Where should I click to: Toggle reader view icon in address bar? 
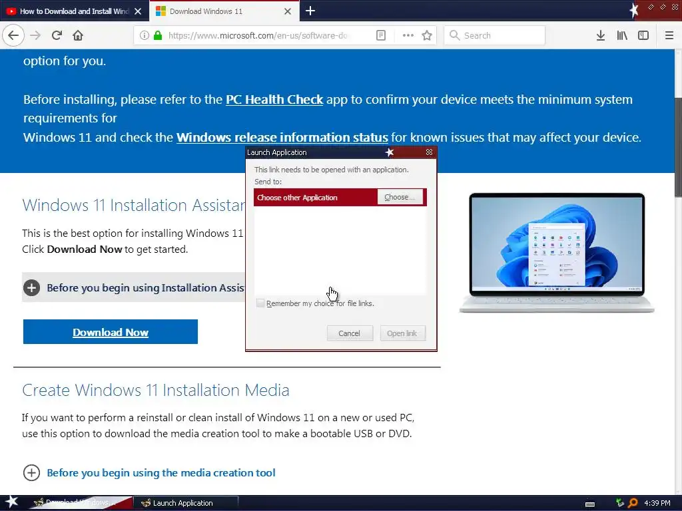tap(380, 36)
